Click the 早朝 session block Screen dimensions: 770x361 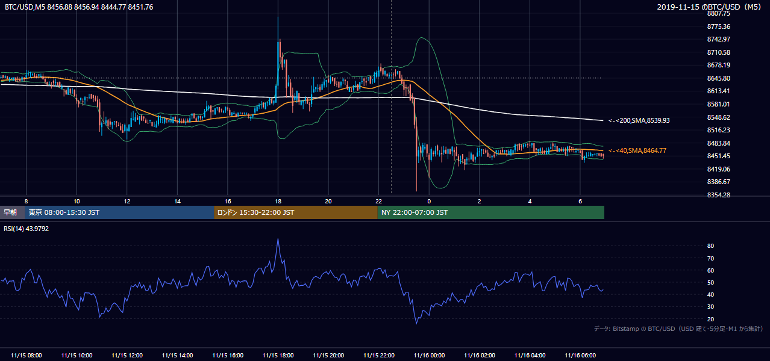tap(12, 212)
